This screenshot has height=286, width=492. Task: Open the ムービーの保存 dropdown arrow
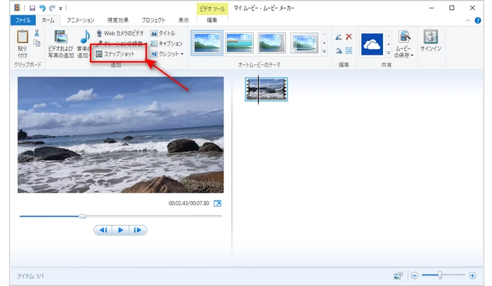(412, 55)
